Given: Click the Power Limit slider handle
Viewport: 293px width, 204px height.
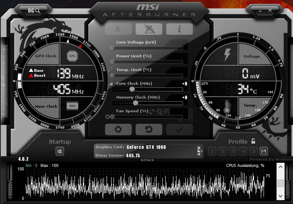Looking at the screenshot, I should pos(112,62).
